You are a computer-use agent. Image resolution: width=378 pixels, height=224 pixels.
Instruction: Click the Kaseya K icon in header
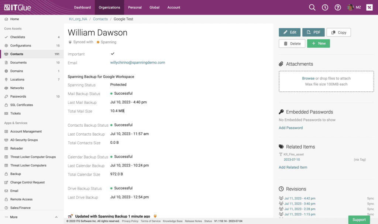(x=369, y=7)
